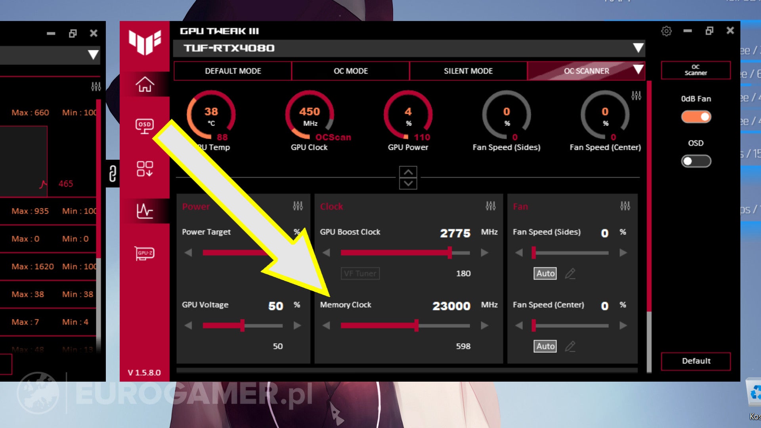Increase Fan Speed (Sides) with right arrow
This screenshot has width=761, height=428.
(623, 253)
